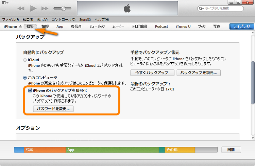This screenshot has width=255, height=166.
Task: Click the blue ライブラリ button
Action: pyautogui.click(x=241, y=26)
